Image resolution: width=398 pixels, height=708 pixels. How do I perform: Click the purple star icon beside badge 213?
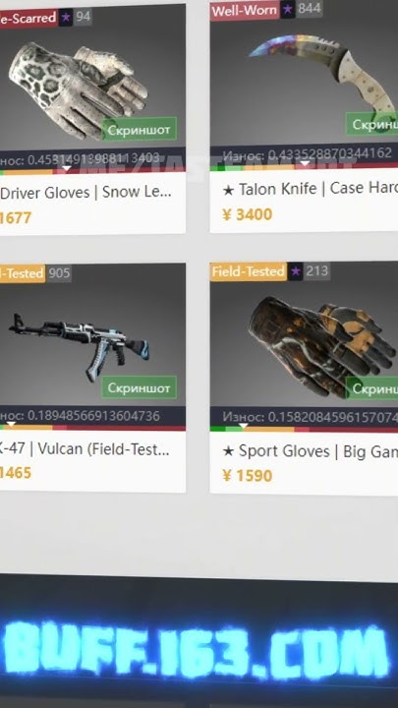296,271
